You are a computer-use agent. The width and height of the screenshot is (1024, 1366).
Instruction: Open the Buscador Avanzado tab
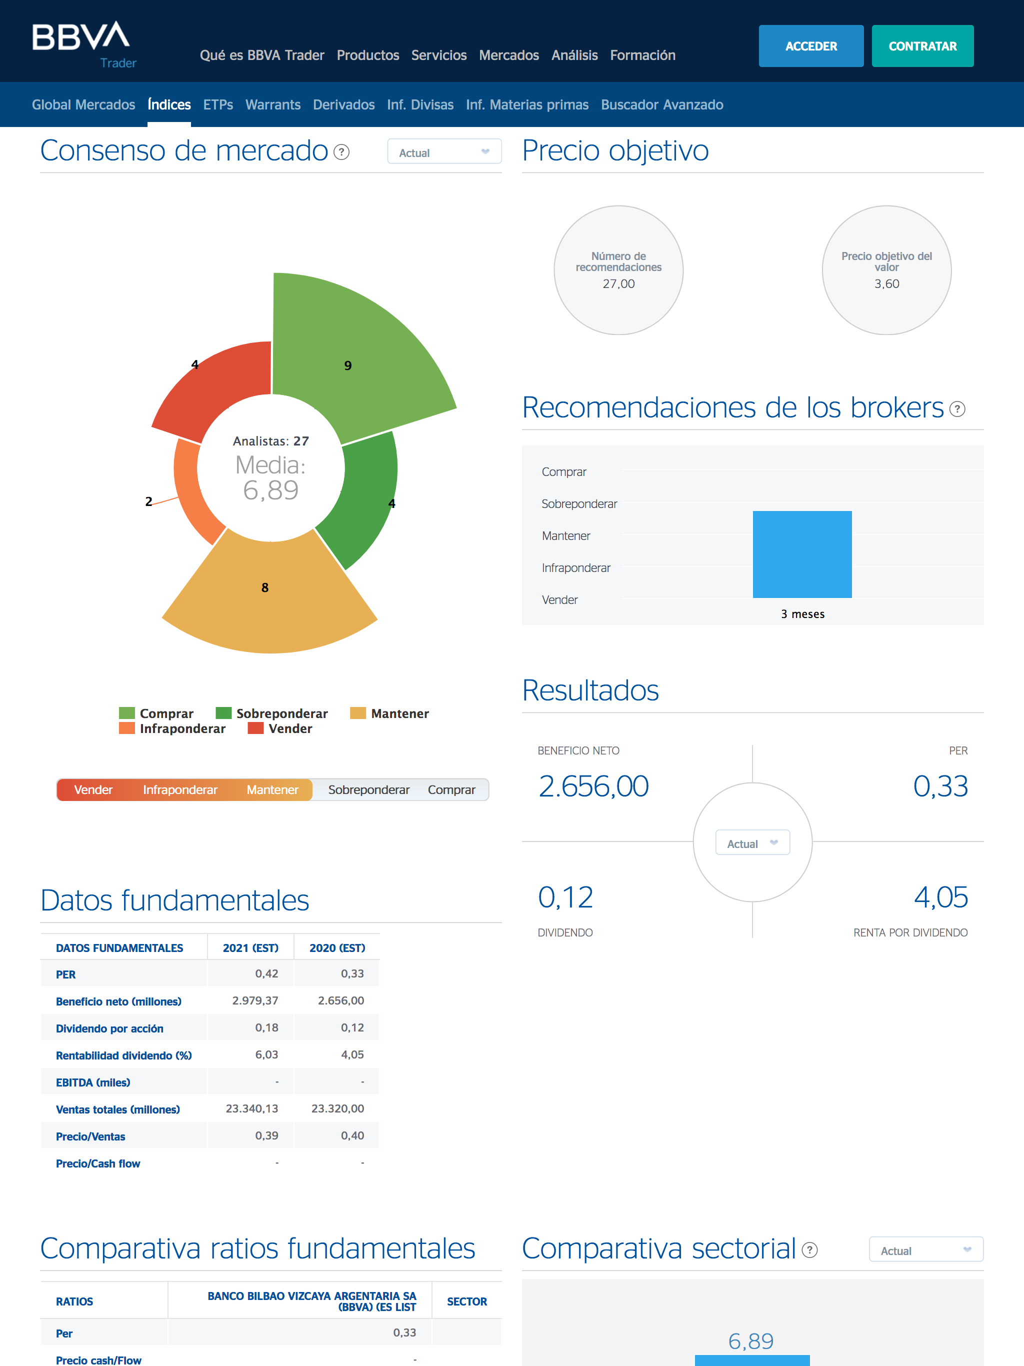pyautogui.click(x=662, y=104)
